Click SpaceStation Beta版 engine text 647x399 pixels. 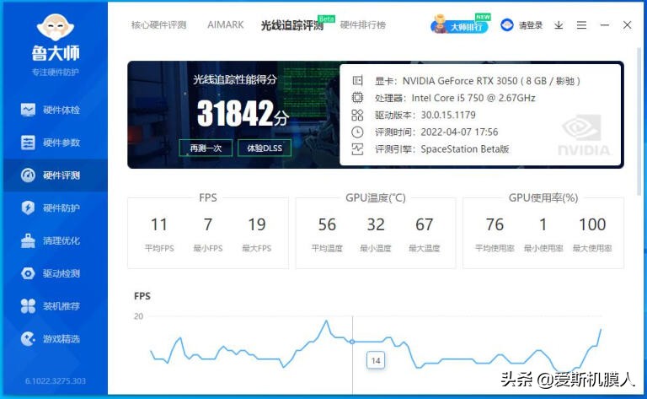465,149
